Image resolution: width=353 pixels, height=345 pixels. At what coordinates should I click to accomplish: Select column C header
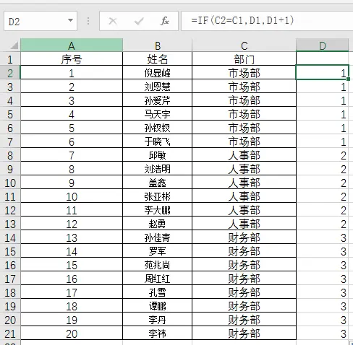click(x=244, y=45)
